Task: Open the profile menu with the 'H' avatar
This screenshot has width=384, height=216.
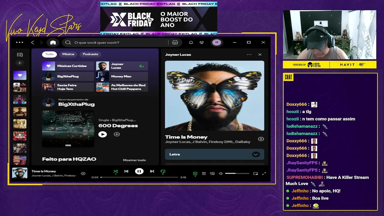Action: (x=217, y=42)
